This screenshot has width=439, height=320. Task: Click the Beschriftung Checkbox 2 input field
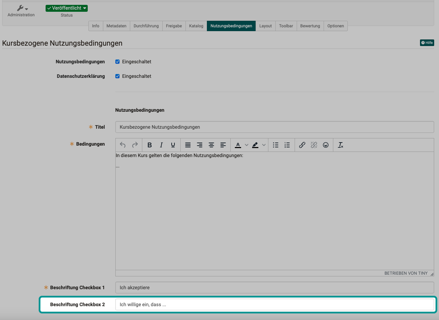click(x=275, y=304)
